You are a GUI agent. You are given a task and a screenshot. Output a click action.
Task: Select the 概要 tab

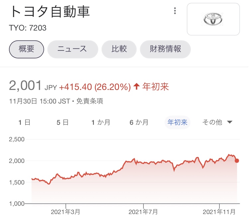click(27, 49)
